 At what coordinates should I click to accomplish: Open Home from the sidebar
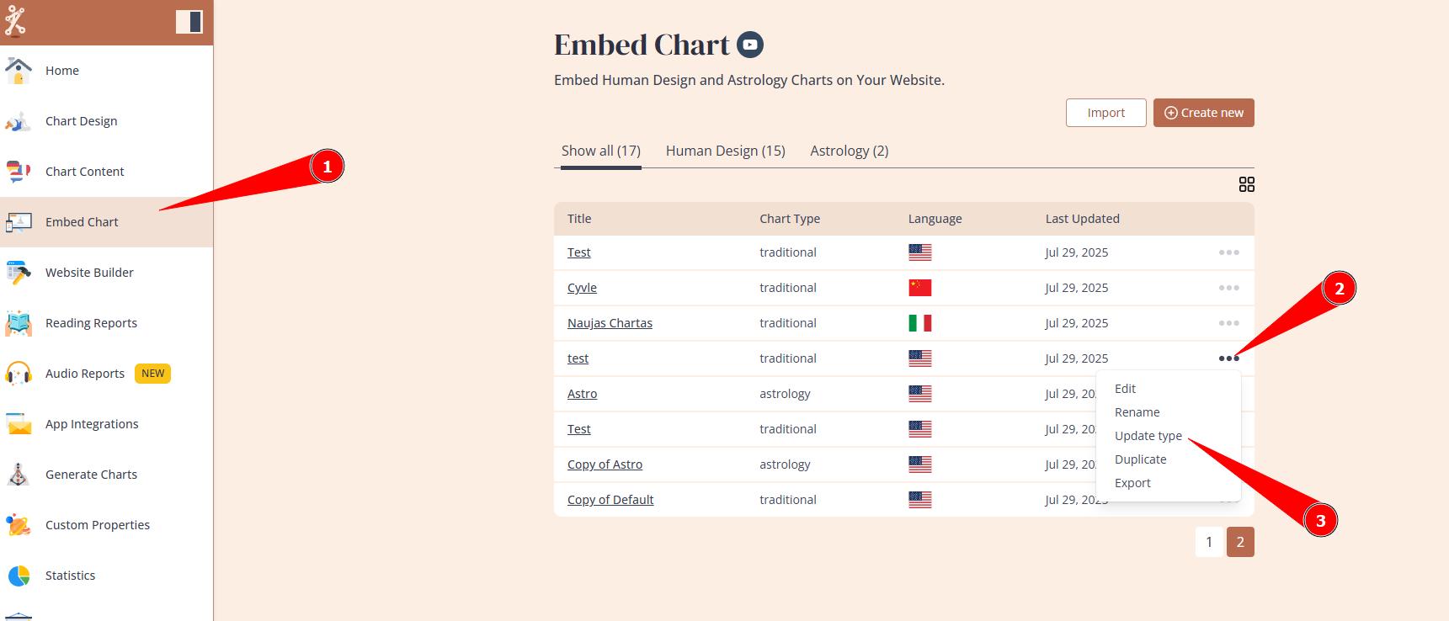62,71
